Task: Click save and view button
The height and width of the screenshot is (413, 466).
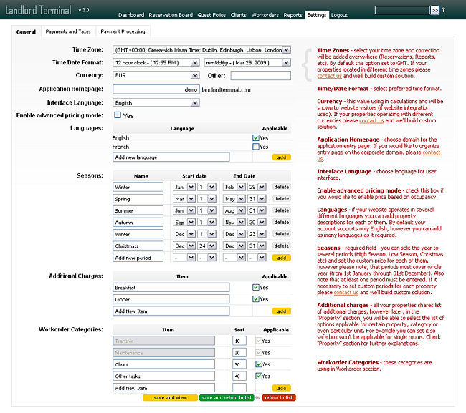Action: click(x=170, y=397)
